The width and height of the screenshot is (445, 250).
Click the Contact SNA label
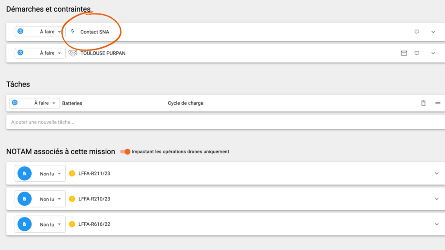(x=94, y=32)
